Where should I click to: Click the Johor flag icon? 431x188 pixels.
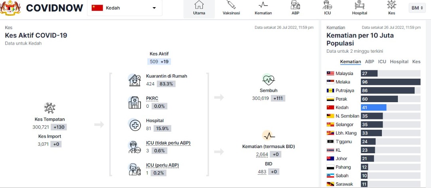tap(330, 158)
